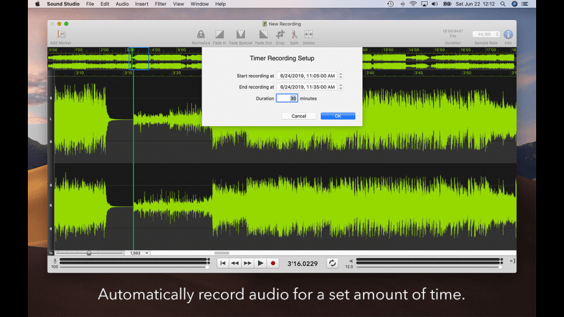Open the Insert menu
The height and width of the screenshot is (317, 564).
click(x=141, y=4)
